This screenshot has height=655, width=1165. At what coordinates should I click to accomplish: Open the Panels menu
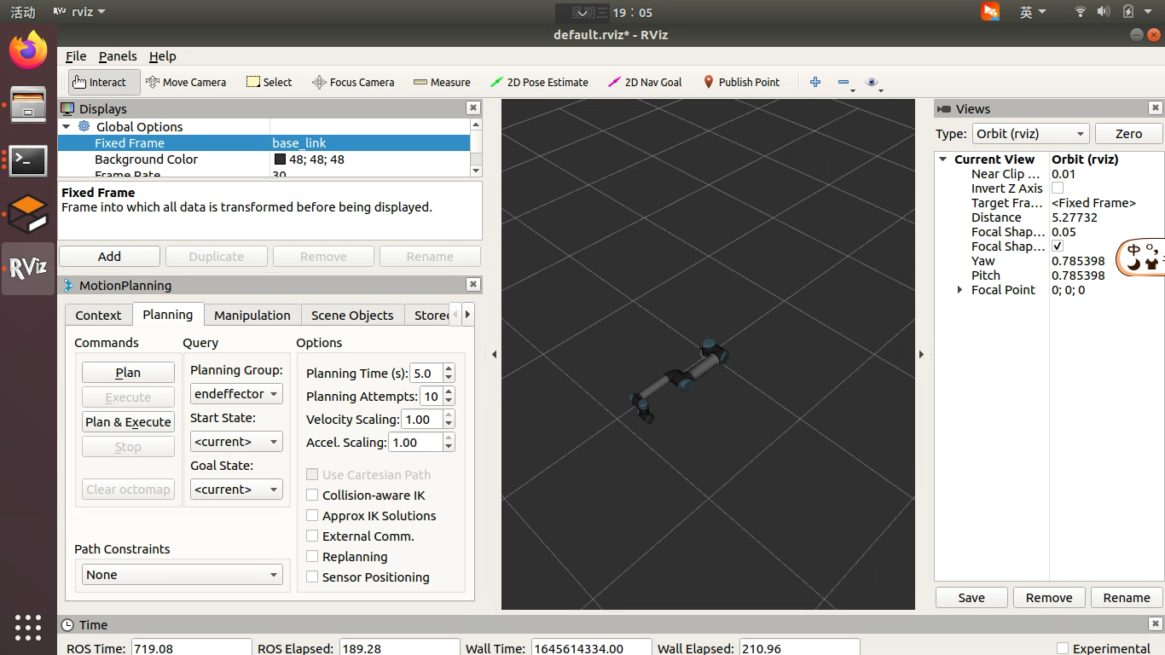click(x=118, y=56)
